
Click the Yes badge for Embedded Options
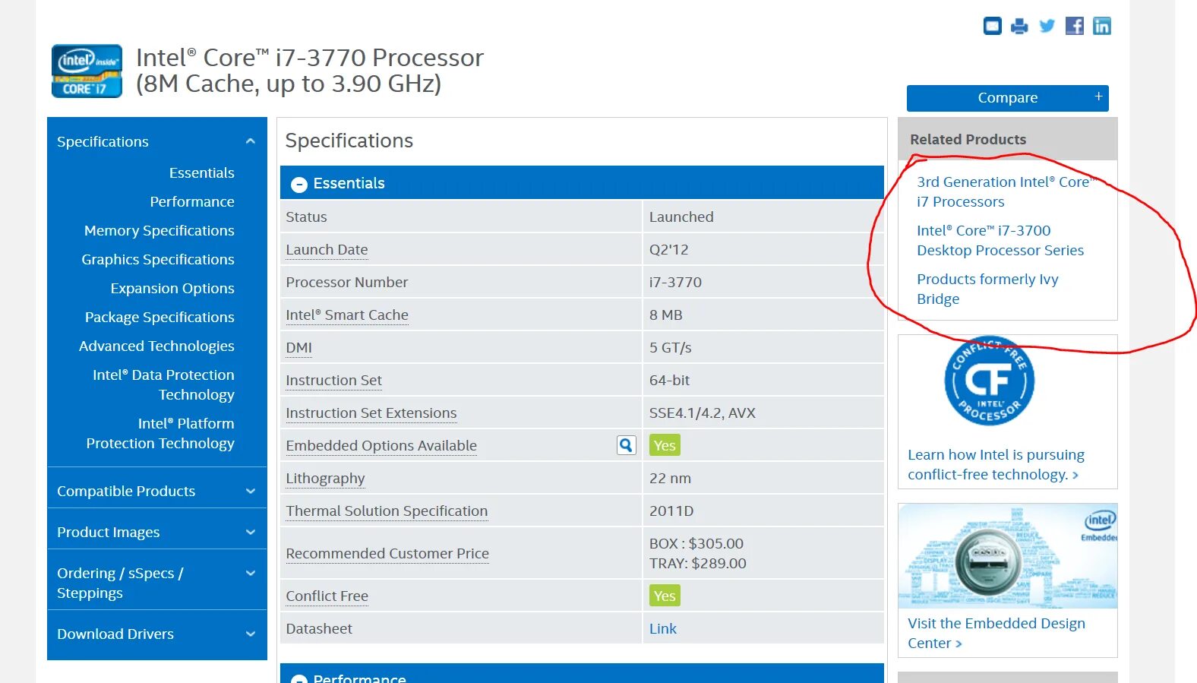(665, 445)
